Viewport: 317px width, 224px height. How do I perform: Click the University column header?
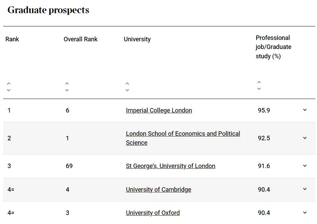point(137,39)
